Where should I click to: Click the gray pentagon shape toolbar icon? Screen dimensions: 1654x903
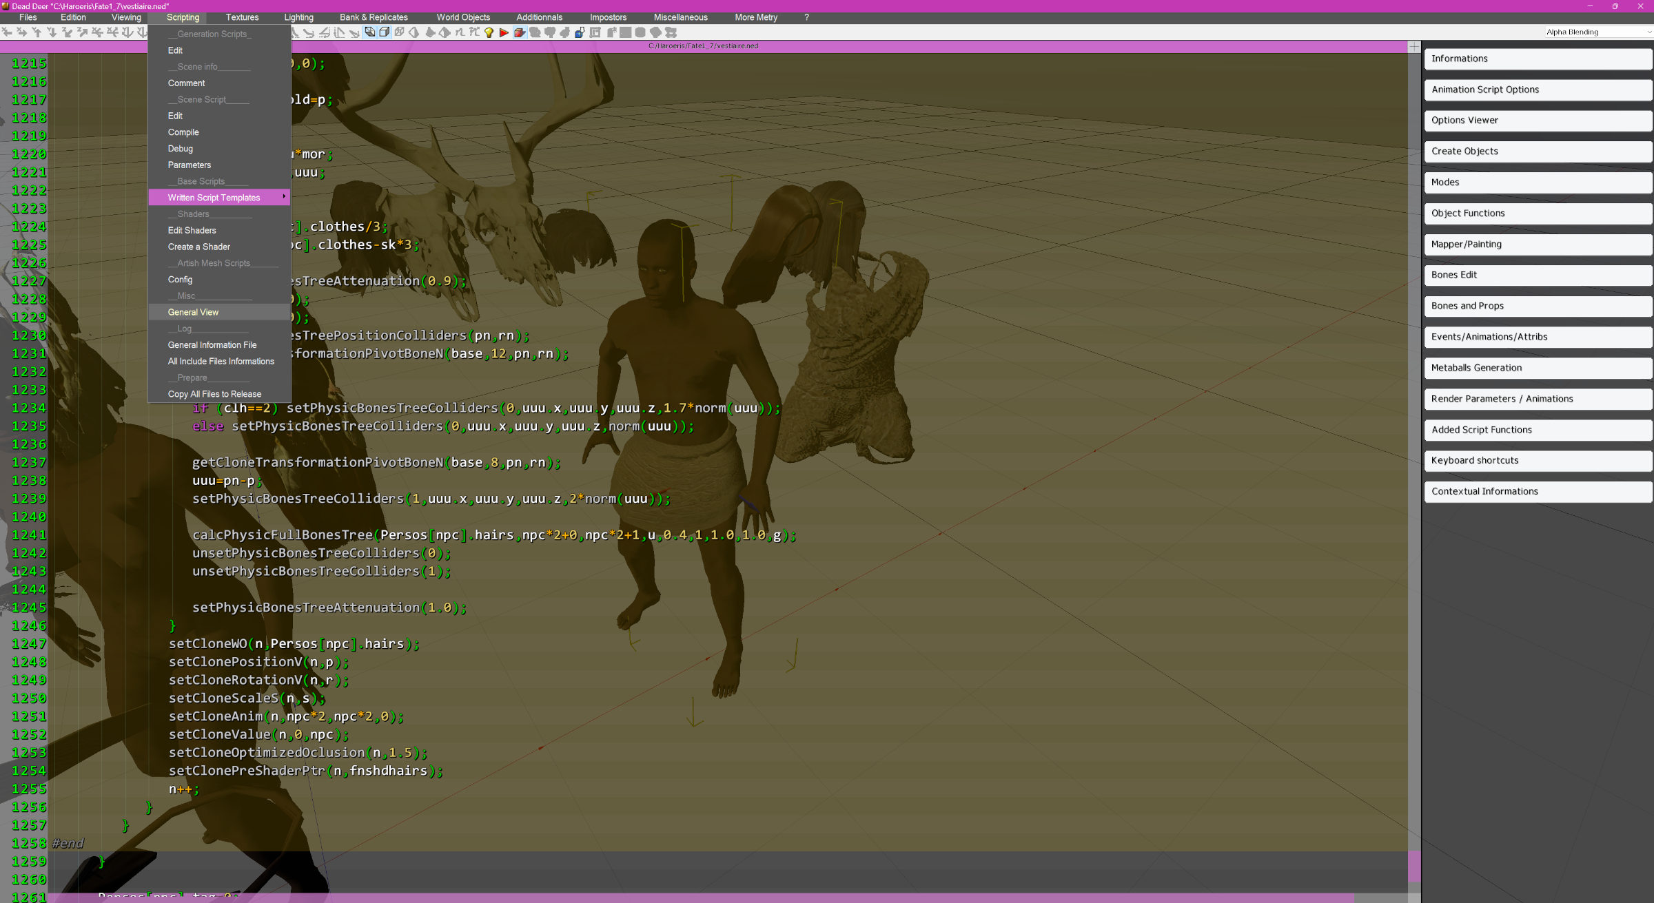tap(655, 32)
